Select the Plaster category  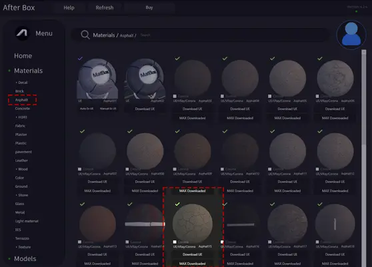(x=21, y=134)
